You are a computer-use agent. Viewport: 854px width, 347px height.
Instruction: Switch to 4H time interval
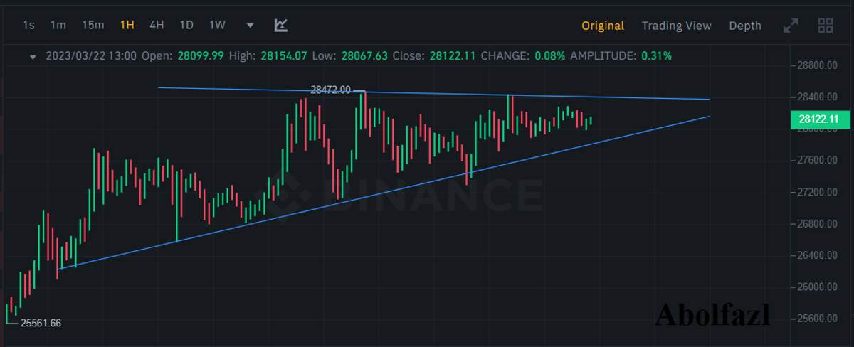[x=157, y=26]
